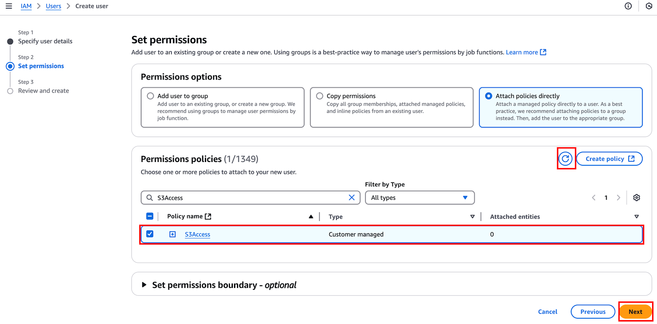Click external link icon beside Policy name

pos(208,217)
